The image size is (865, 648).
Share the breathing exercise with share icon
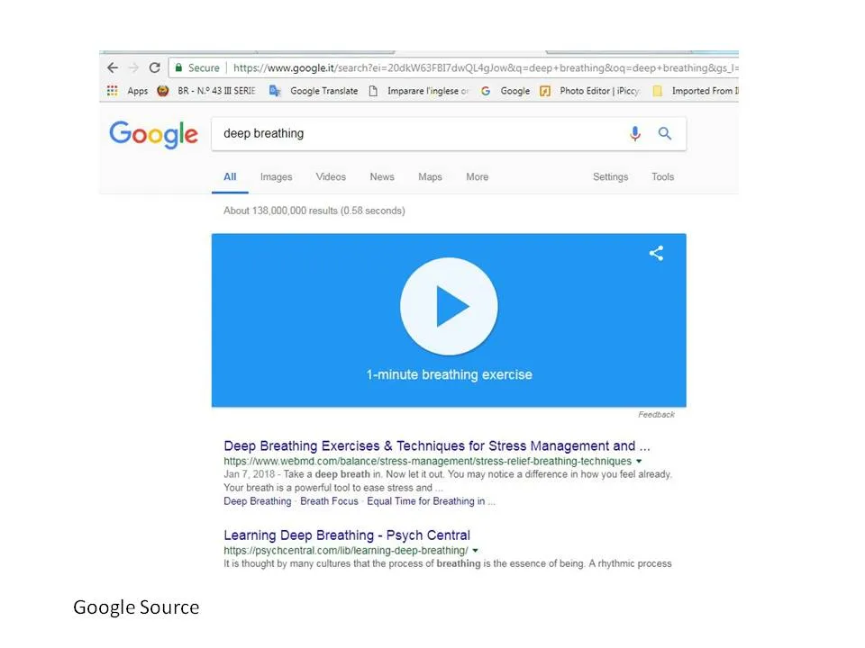click(656, 254)
